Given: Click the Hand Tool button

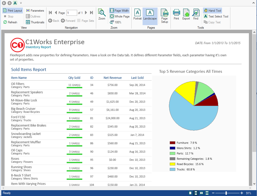Looking at the screenshot, I should (x=213, y=10).
